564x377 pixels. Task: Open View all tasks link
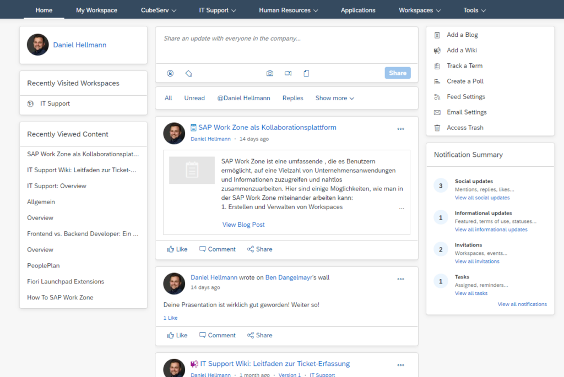coord(471,293)
